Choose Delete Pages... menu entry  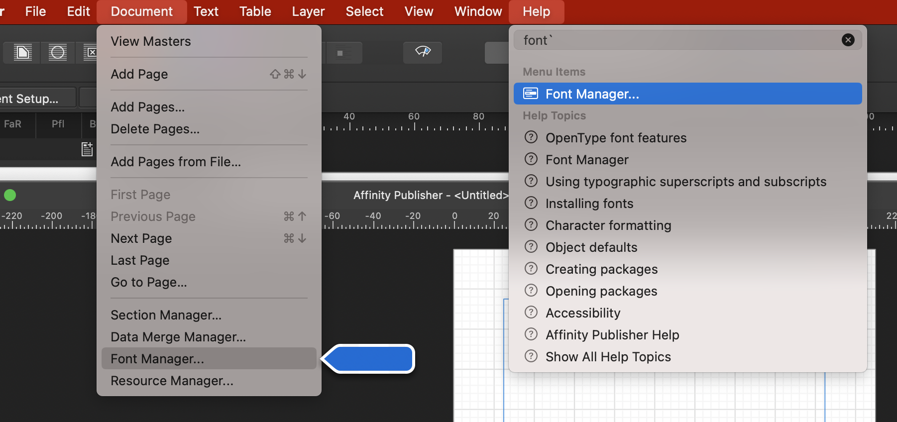[x=209, y=129]
